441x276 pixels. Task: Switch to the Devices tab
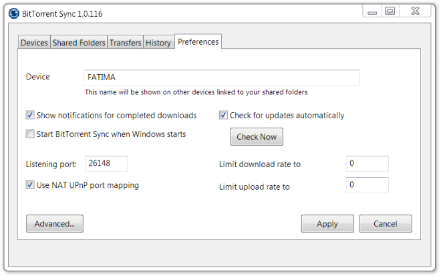pyautogui.click(x=34, y=43)
